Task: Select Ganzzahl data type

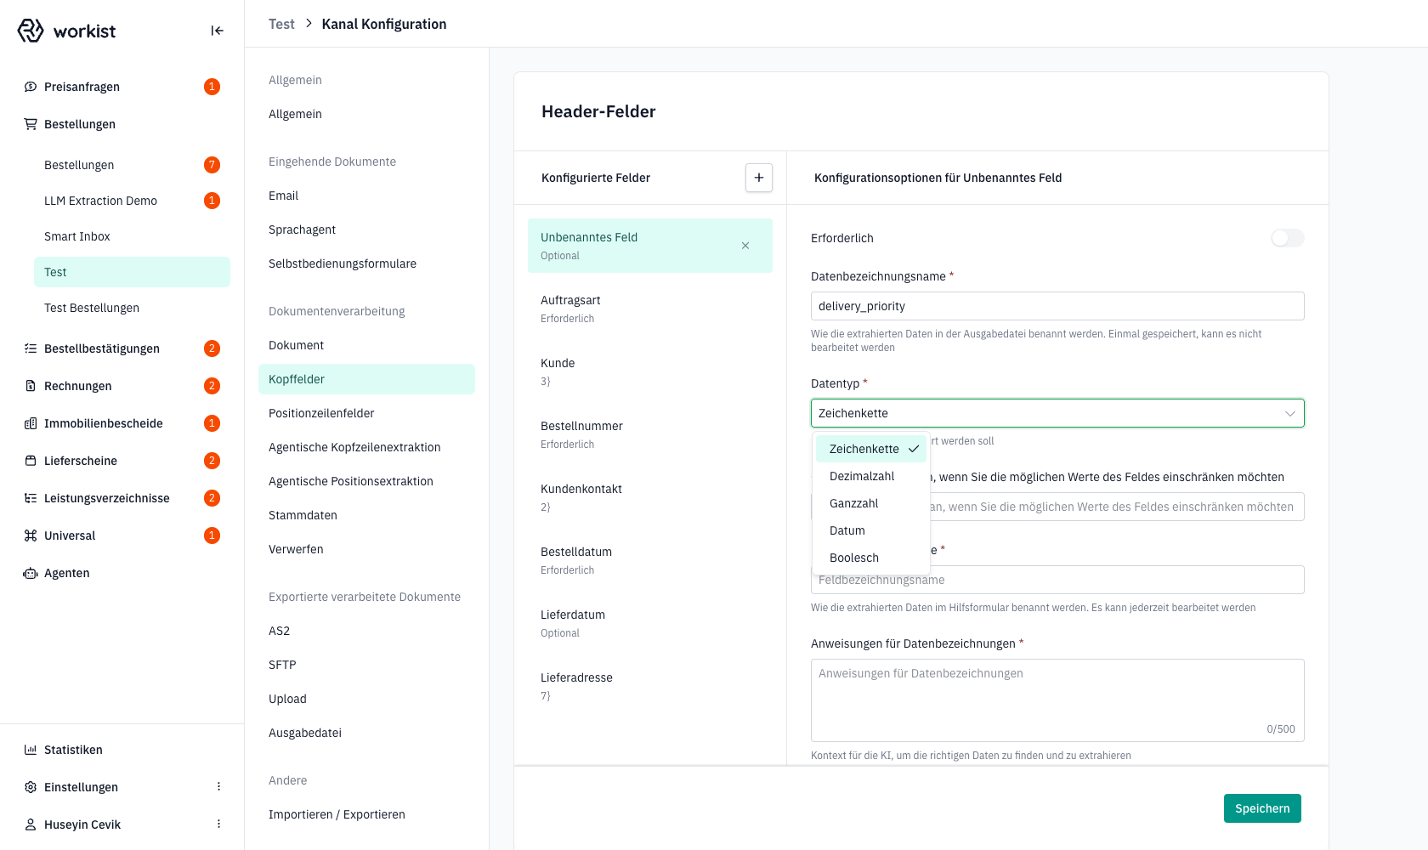Action: pos(871,503)
